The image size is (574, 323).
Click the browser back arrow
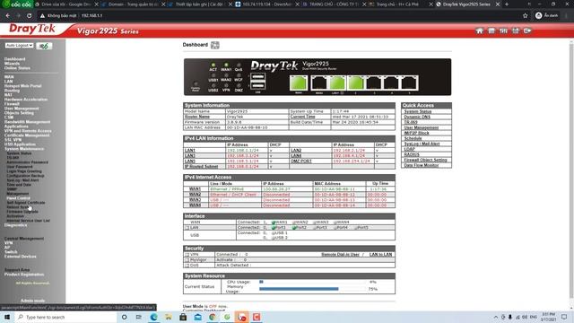pos(8,16)
